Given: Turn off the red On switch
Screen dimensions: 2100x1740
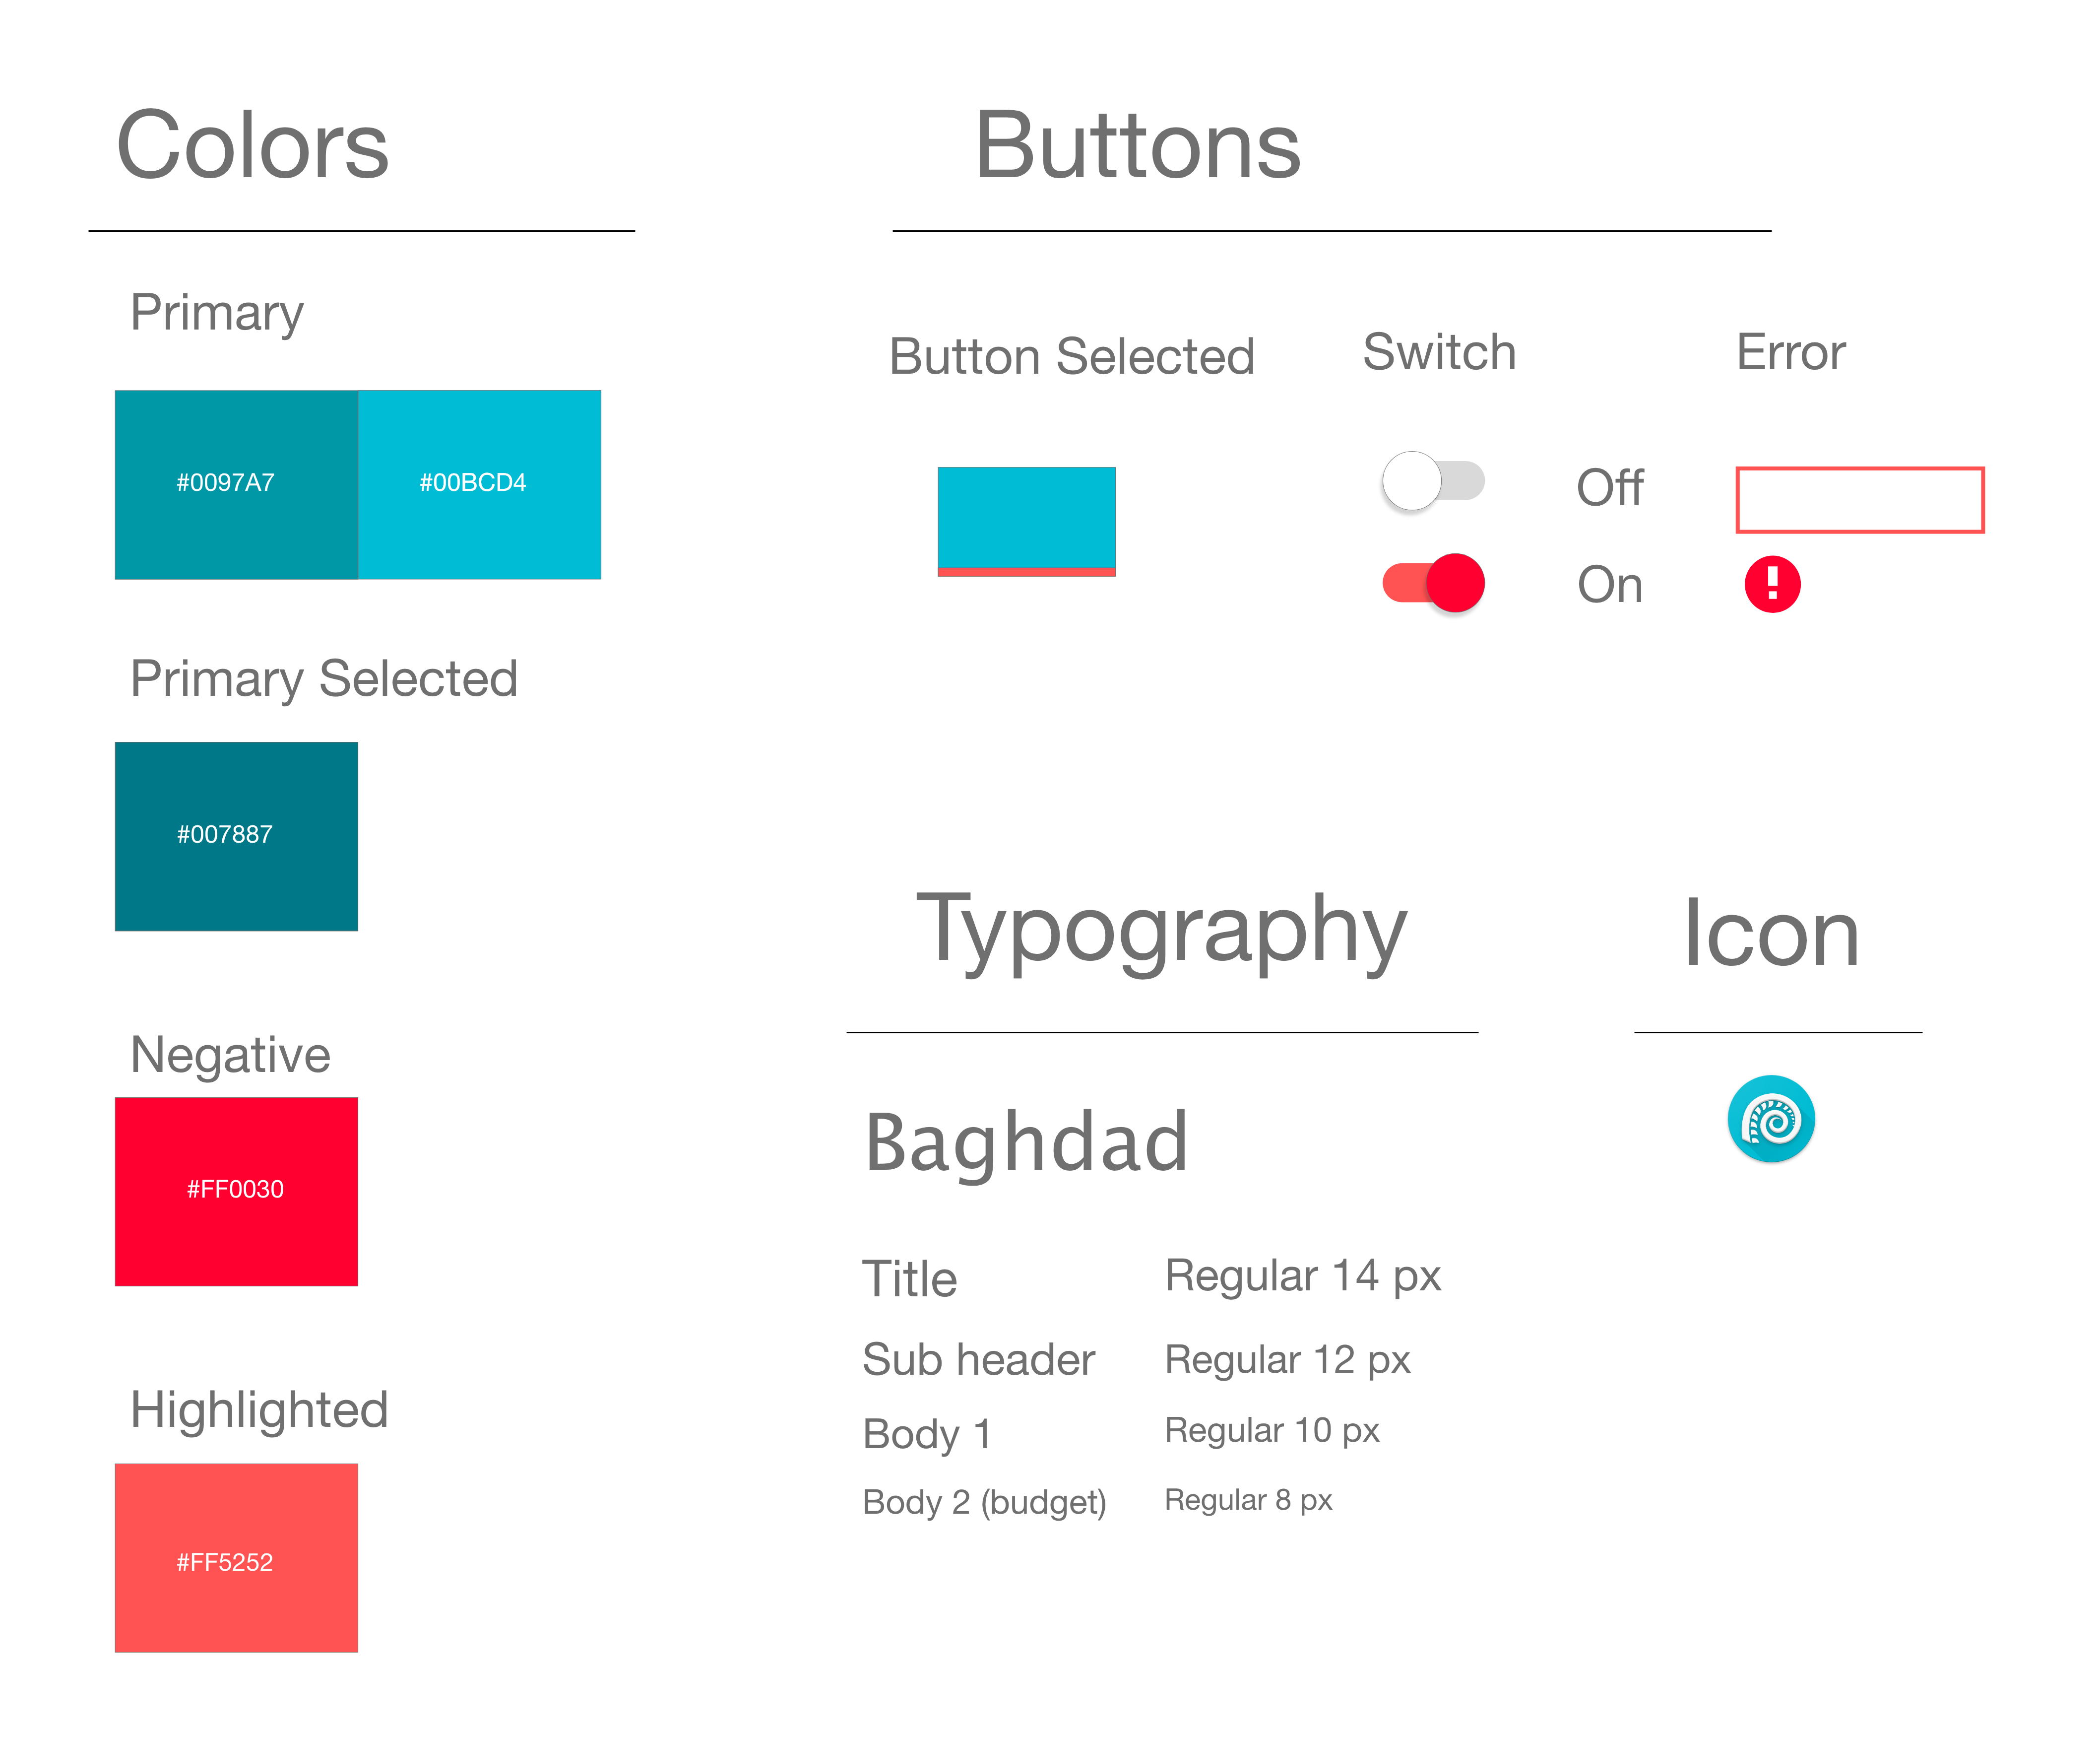Looking at the screenshot, I should click(1433, 583).
